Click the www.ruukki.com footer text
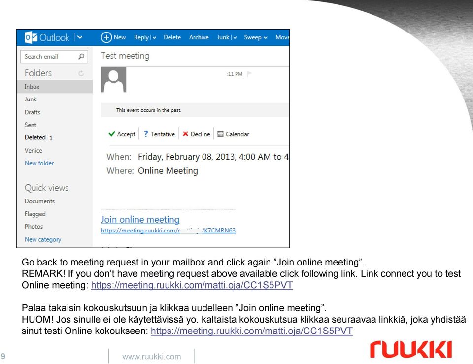 point(151,357)
